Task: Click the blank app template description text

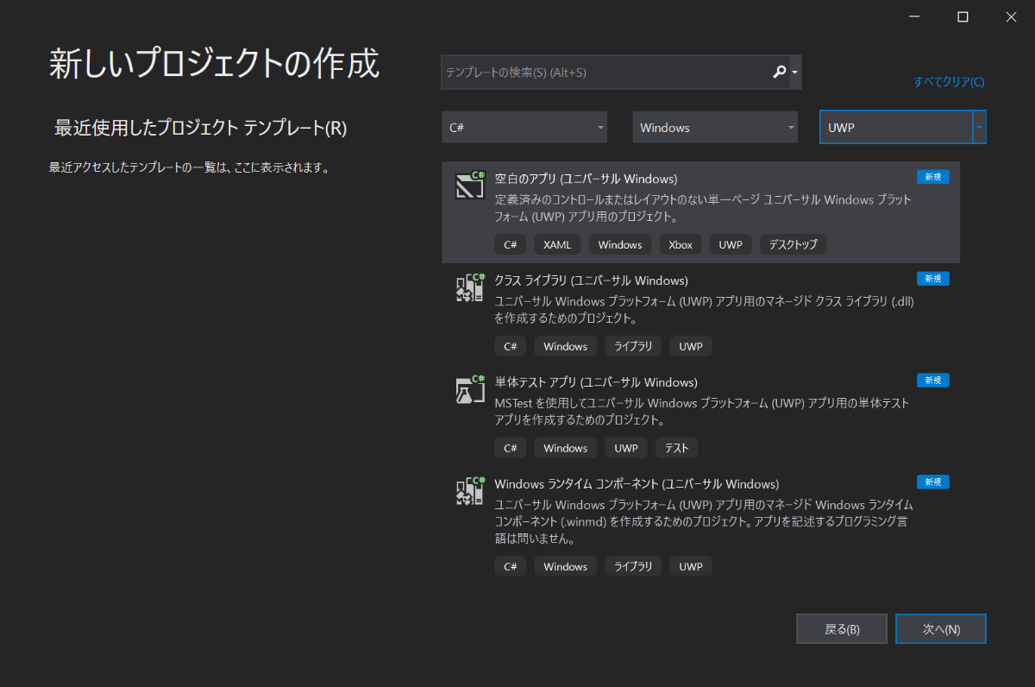Action: click(x=703, y=208)
